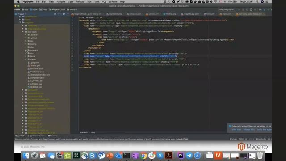This screenshot has height=161, width=286.
Task: Expand the .docker folder
Action: coord(25,35)
